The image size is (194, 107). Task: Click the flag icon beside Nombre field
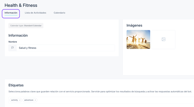(x=12, y=48)
